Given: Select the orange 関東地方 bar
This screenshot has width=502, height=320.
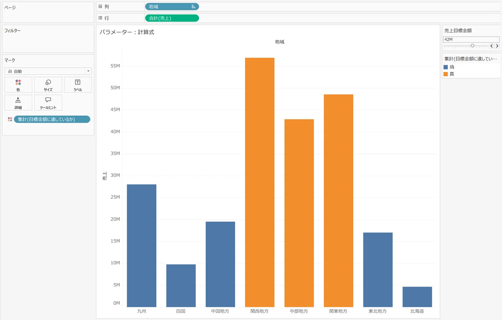Looking at the screenshot, I should (x=338, y=201).
